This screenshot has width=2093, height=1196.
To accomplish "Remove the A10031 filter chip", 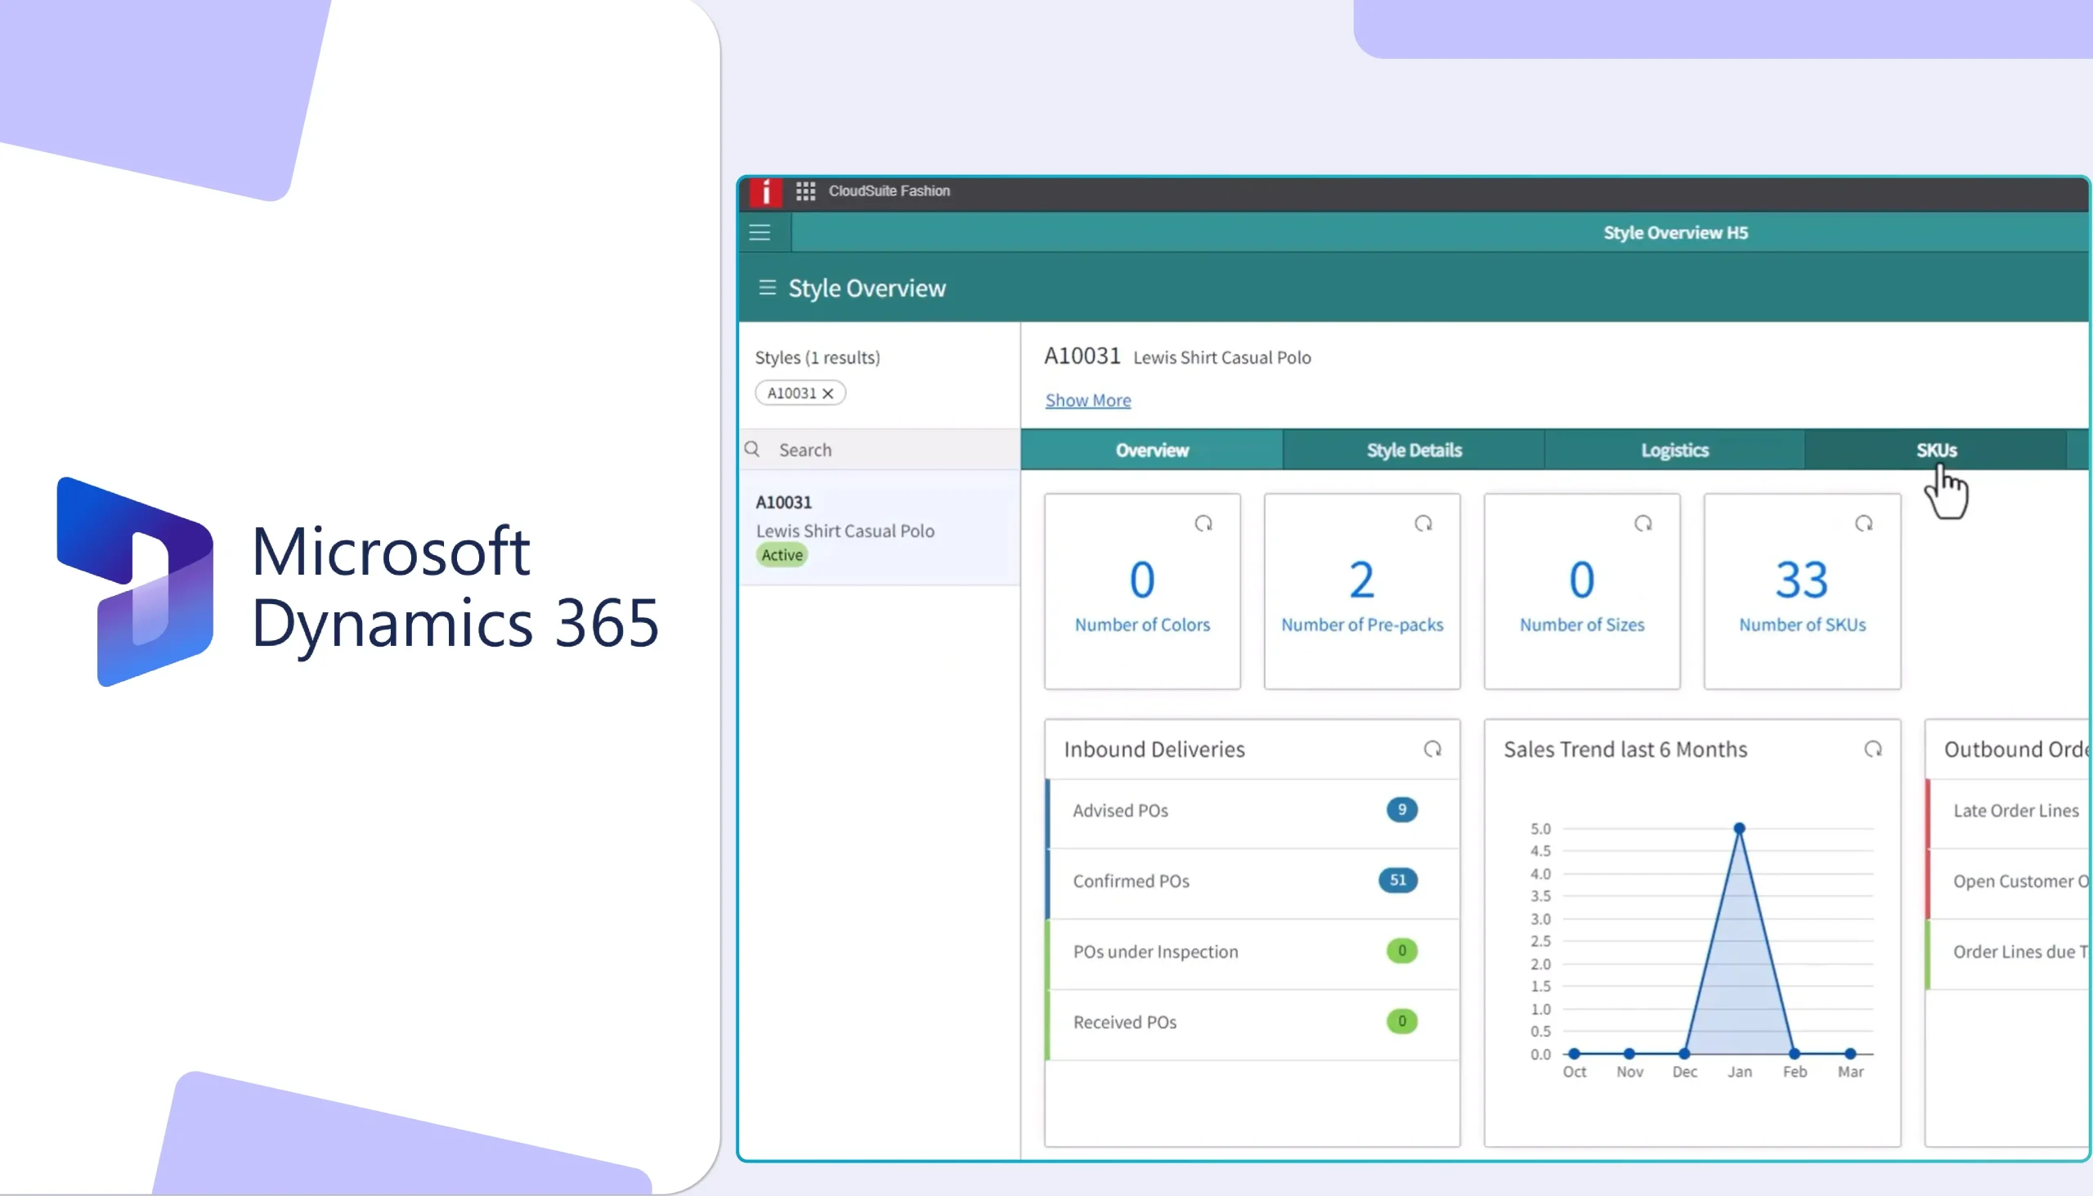I will click(828, 392).
